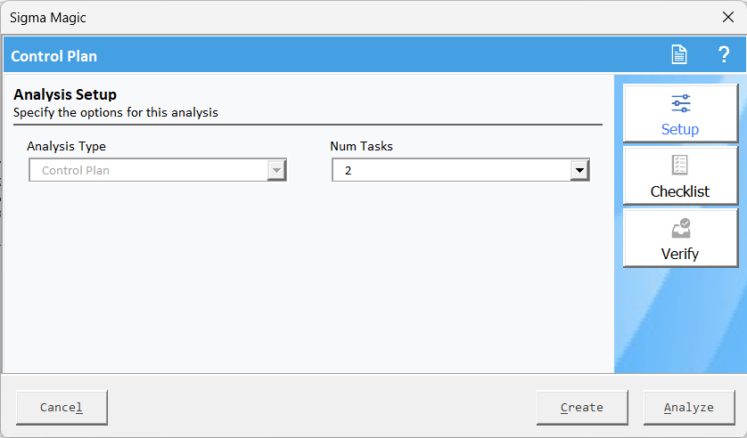Viewport: 747px width, 438px height.
Task: Click inside the Num Tasks value field
Action: point(450,170)
